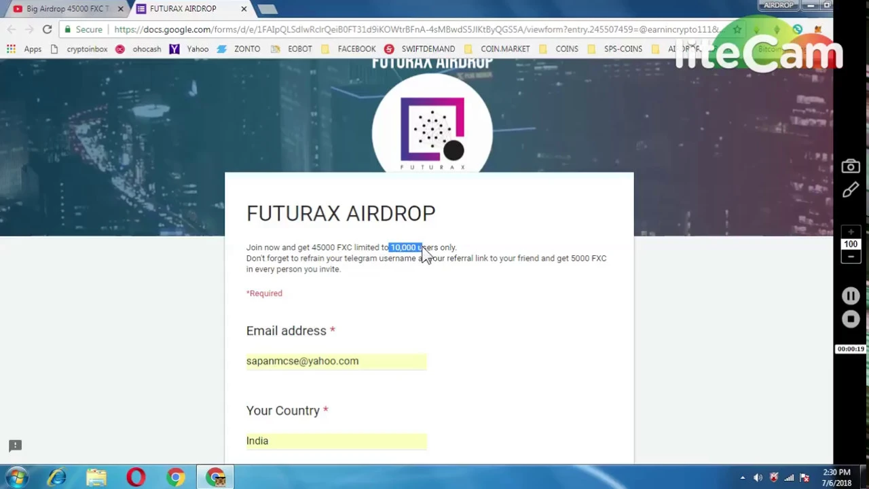Reload the current page
Screen dimensions: 869x489
tap(47, 29)
